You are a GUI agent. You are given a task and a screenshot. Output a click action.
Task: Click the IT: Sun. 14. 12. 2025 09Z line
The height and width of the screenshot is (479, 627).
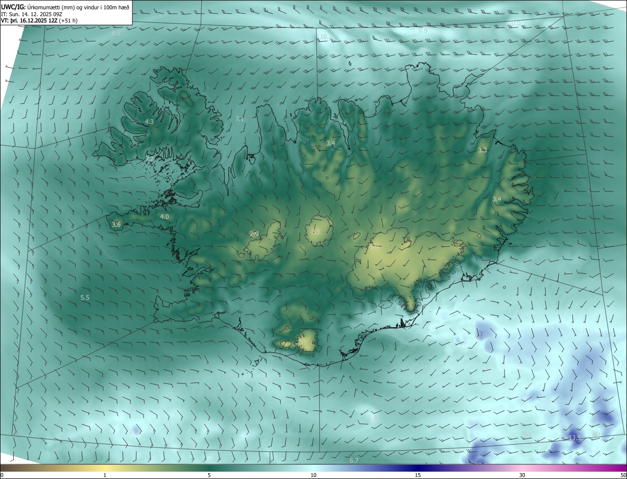31,14
